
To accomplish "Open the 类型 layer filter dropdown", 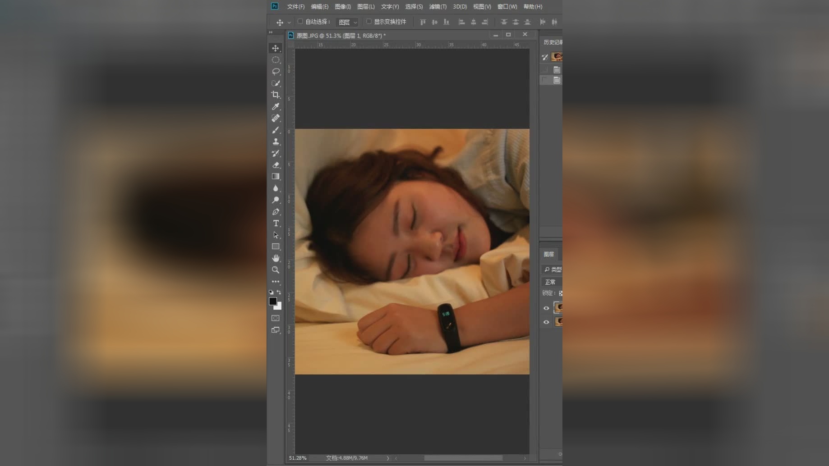I will [x=552, y=270].
